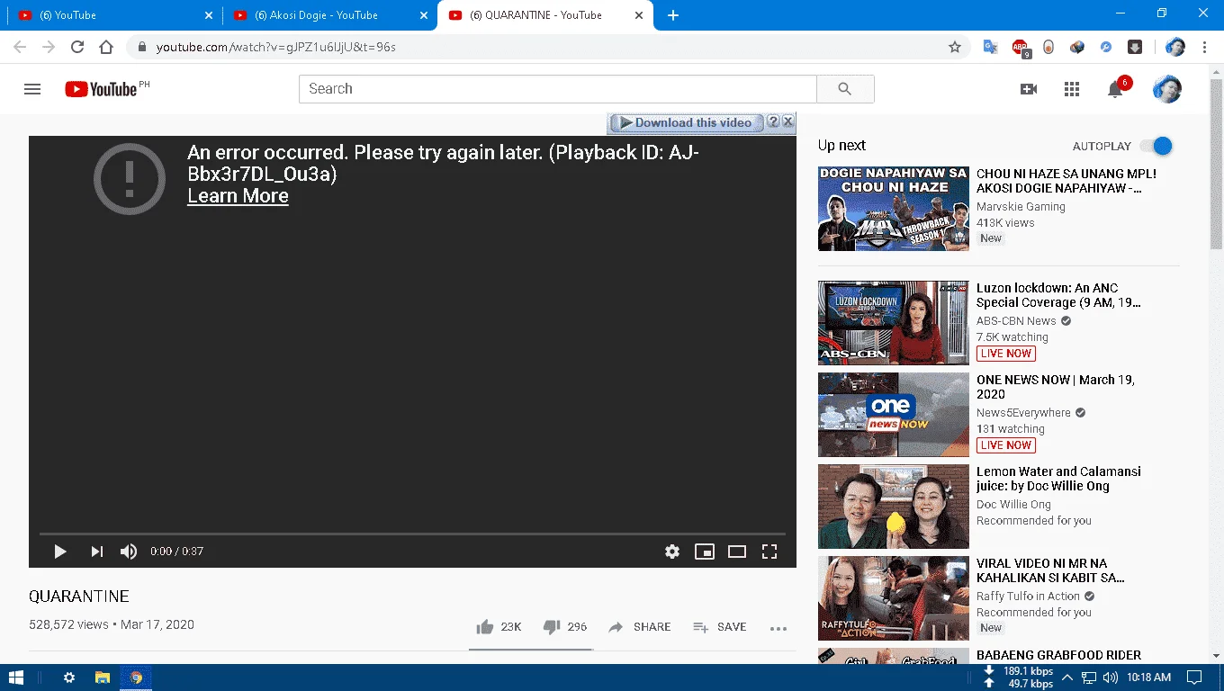Open the taskbar volume control
The image size is (1224, 691).
[x=1111, y=678]
